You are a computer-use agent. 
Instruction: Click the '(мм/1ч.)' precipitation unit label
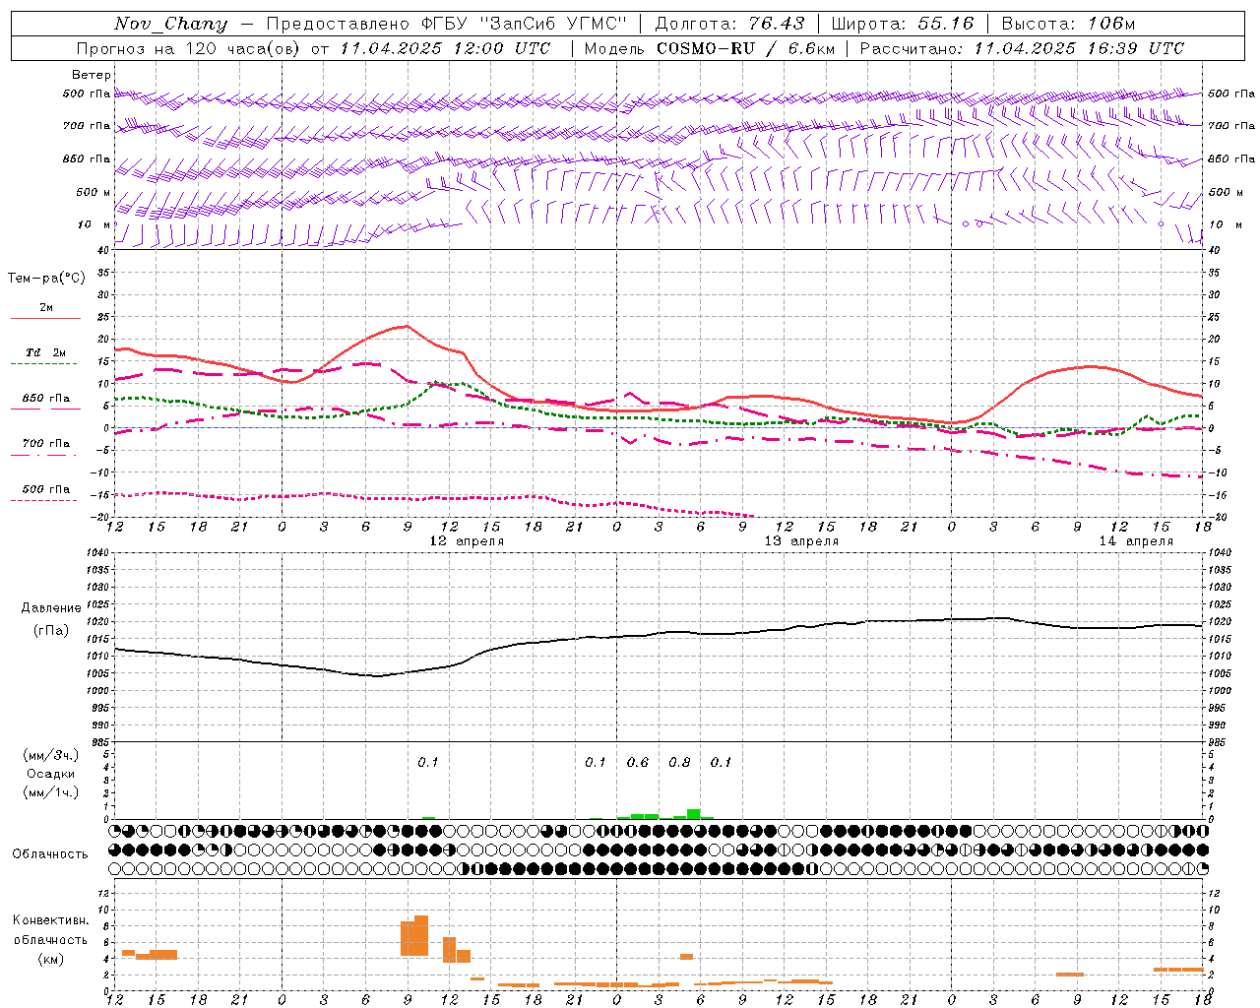(x=51, y=792)
